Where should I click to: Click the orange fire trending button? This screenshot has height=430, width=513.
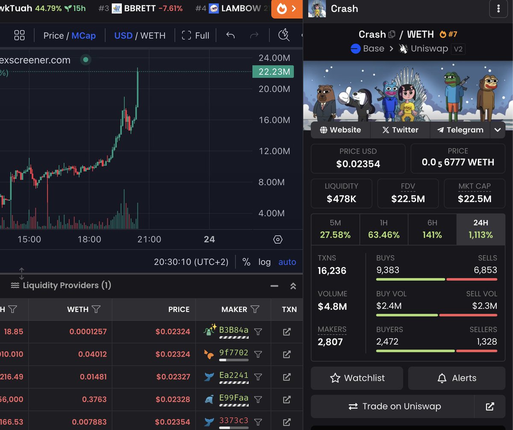[287, 9]
